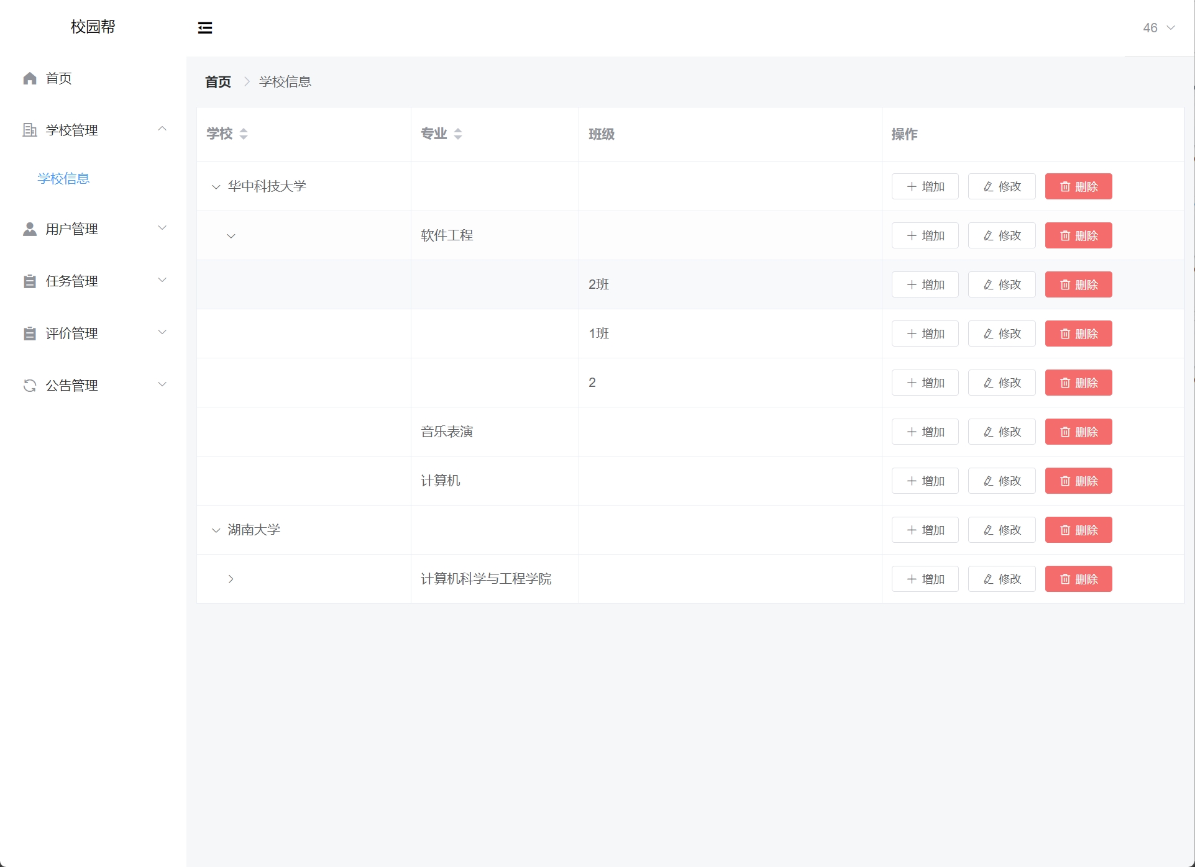Toggle the sidebar collapse hamburger icon
The height and width of the screenshot is (867, 1195).
(x=205, y=28)
